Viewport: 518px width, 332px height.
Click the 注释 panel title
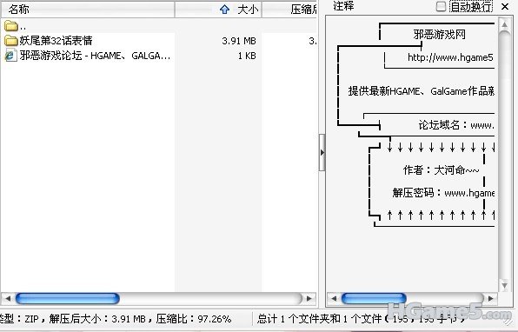click(343, 6)
